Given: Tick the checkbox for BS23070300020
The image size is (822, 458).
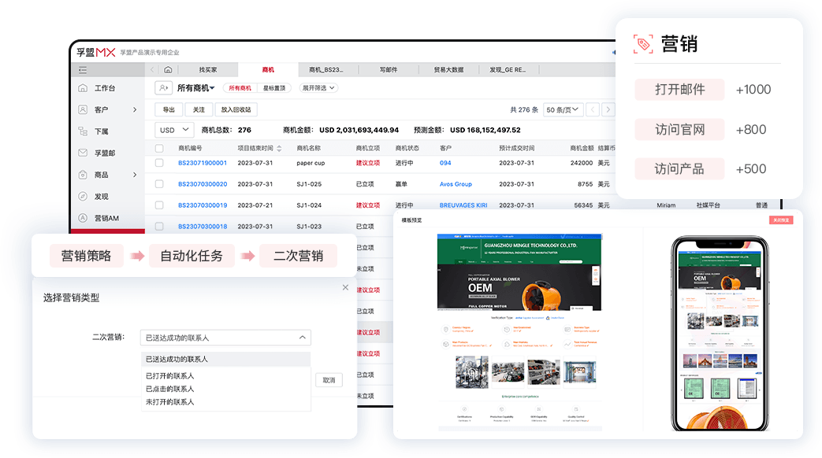Looking at the screenshot, I should tap(159, 184).
